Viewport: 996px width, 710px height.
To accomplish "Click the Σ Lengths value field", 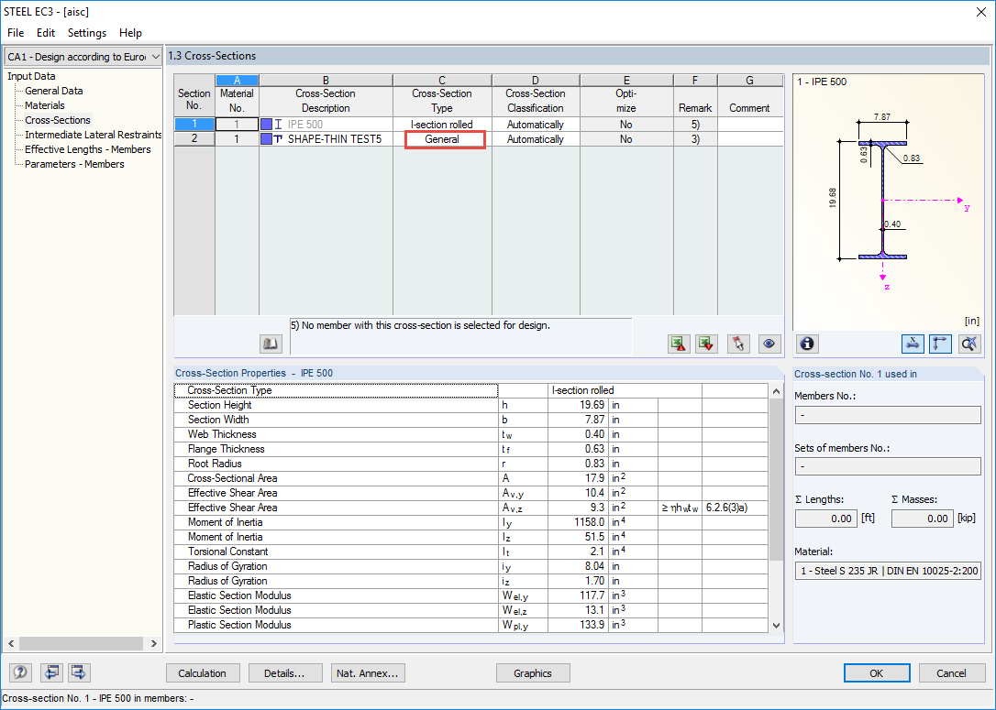I will click(825, 519).
